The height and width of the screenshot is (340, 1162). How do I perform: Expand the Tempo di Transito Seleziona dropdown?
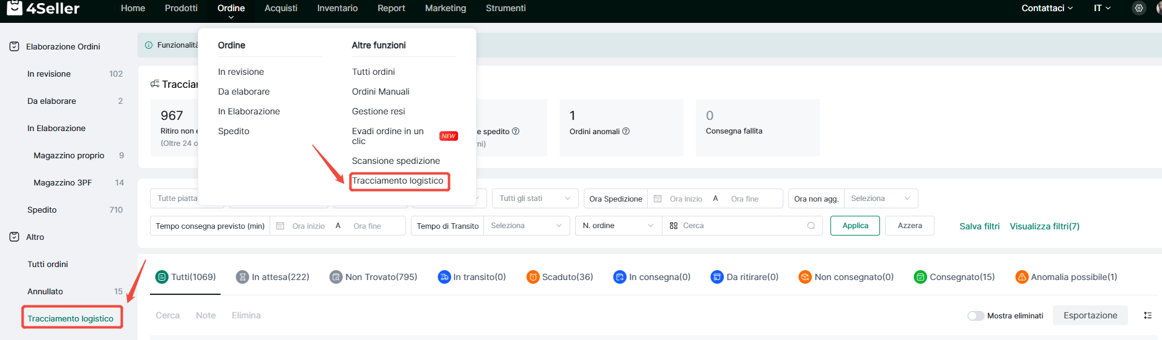coord(526,226)
